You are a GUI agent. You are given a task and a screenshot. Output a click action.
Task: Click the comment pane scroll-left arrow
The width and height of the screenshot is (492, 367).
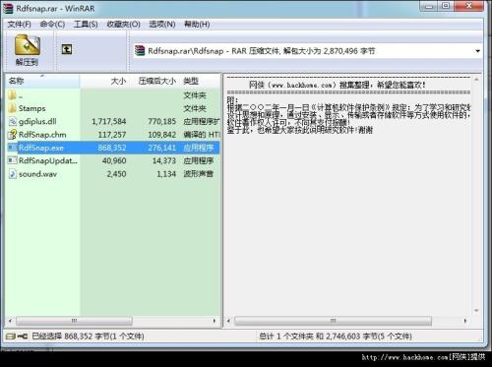pyautogui.click(x=228, y=321)
